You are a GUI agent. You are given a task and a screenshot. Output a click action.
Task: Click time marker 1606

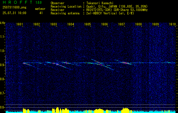104,24
